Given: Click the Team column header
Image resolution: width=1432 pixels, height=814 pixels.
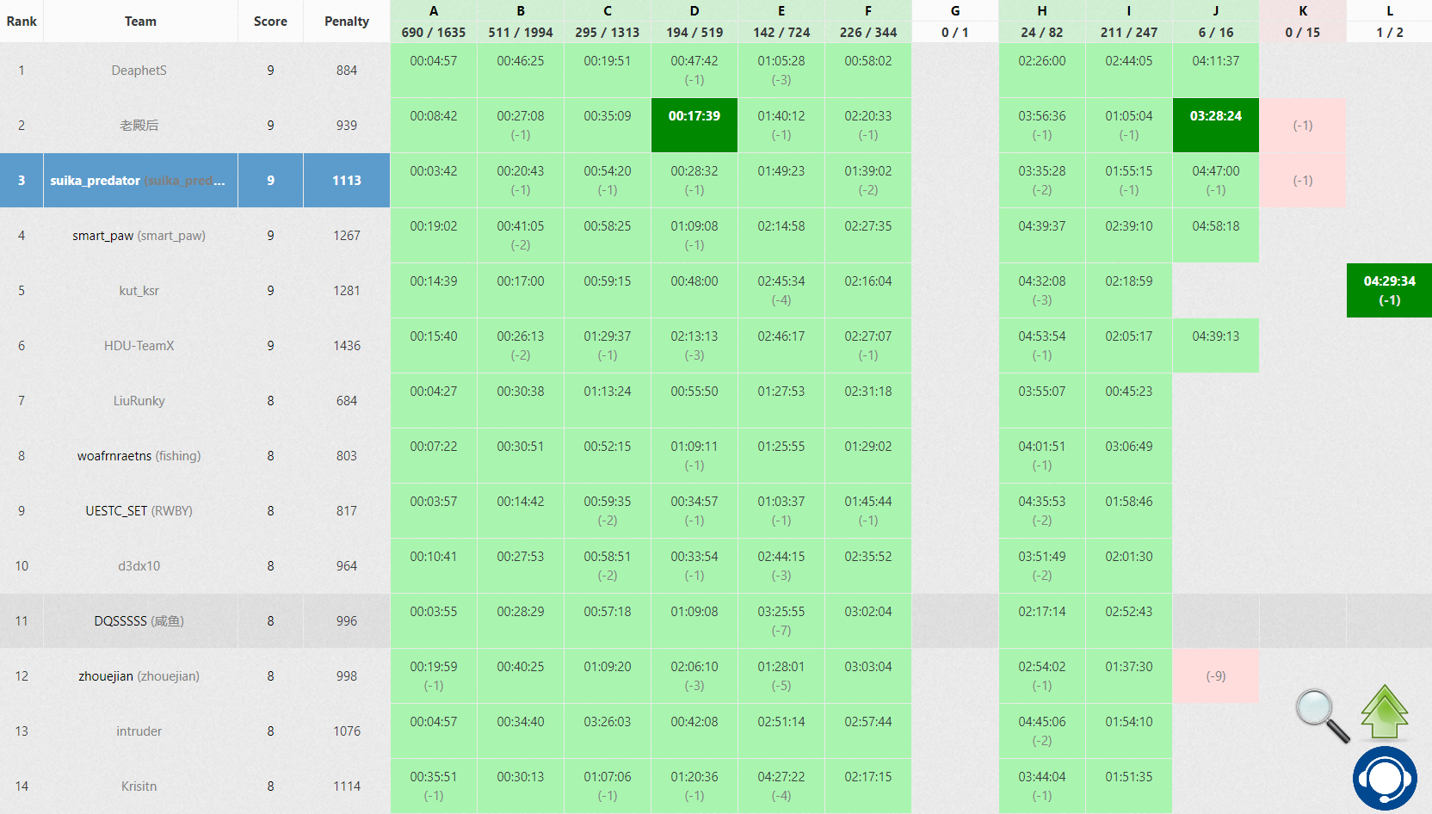Looking at the screenshot, I should (x=140, y=22).
